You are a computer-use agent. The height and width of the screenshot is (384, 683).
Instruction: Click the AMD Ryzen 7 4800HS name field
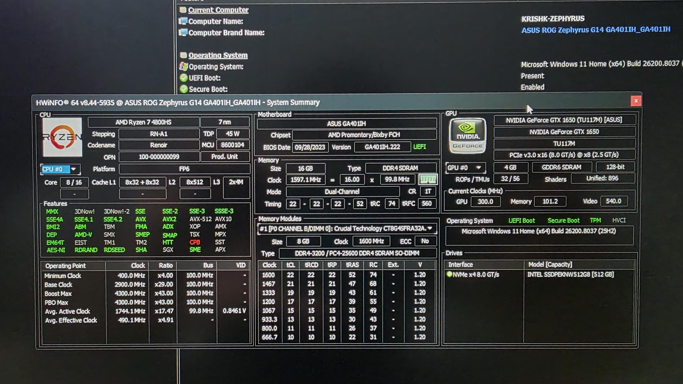[143, 122]
